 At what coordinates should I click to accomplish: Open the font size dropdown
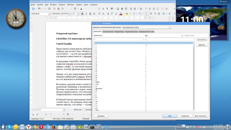point(78,14)
